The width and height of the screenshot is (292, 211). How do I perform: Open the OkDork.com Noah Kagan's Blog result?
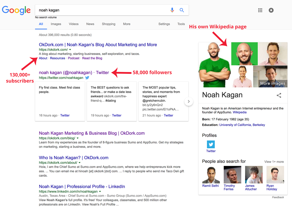pyautogui.click(x=98, y=45)
